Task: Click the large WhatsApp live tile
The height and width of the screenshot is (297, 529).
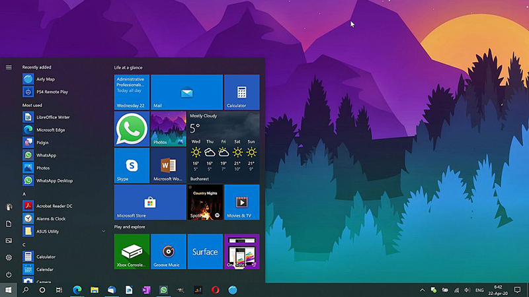Action: pyautogui.click(x=132, y=129)
